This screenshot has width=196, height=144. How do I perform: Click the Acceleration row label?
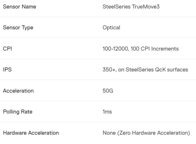[x=18, y=91]
